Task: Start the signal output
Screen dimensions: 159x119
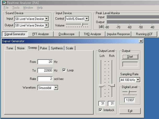Action: tap(130, 57)
